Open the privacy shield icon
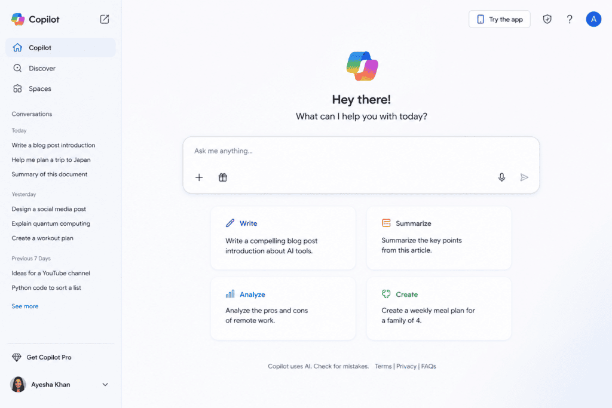The width and height of the screenshot is (612, 408). click(x=547, y=19)
